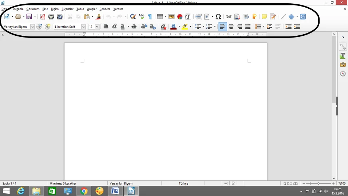Activate Clone Formatting paintbrush
Image resolution: width=348 pixels, height=196 pixels.
pos(98,17)
